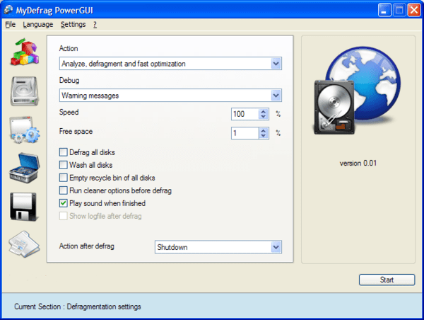Click inside the Speed value field
The image size is (424, 320).
click(x=245, y=114)
